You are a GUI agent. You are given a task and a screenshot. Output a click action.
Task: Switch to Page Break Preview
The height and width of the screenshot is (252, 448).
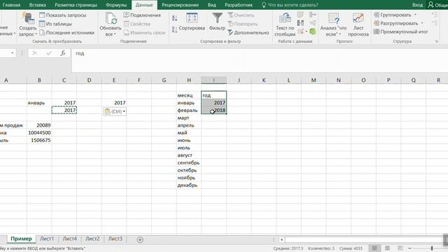[400, 248]
